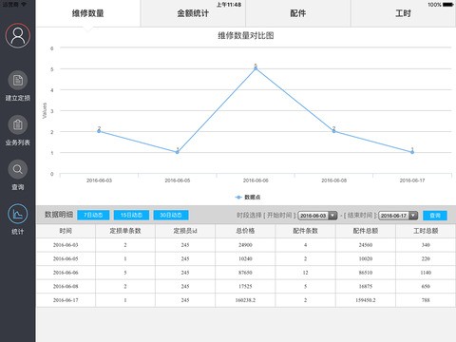Image resolution: width=456 pixels, height=342 pixels.
Task: Select table row date 2016-06-05
Action: point(66,258)
